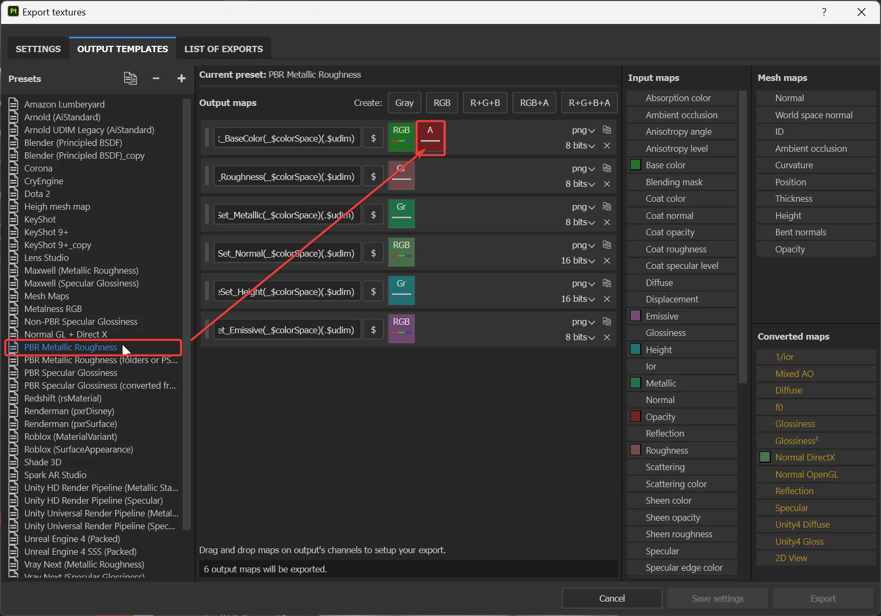Image resolution: width=881 pixels, height=616 pixels.
Task: Create an R+G+B+A output map
Action: click(x=589, y=103)
